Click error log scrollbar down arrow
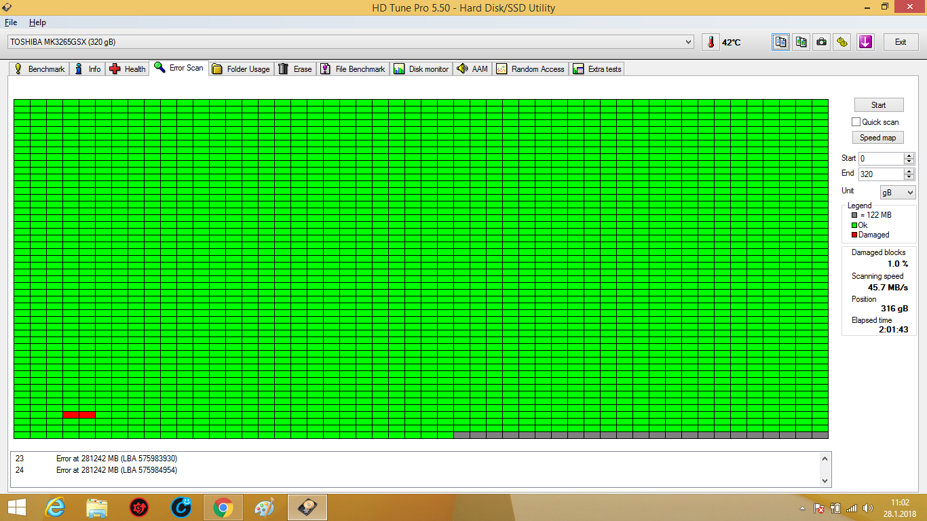The image size is (927, 521). 825,480
